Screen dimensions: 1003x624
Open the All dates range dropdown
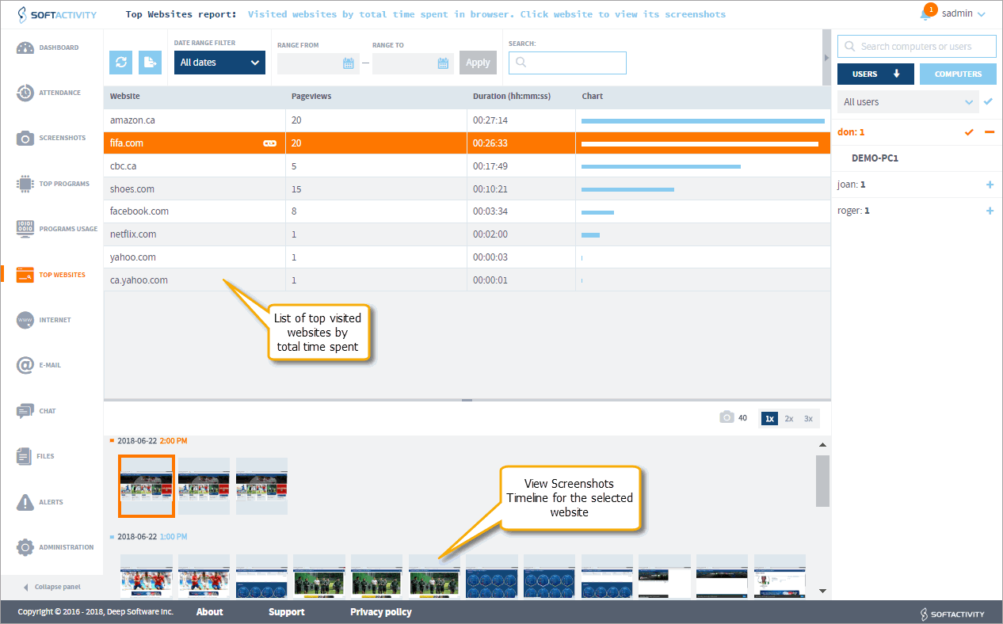(219, 63)
